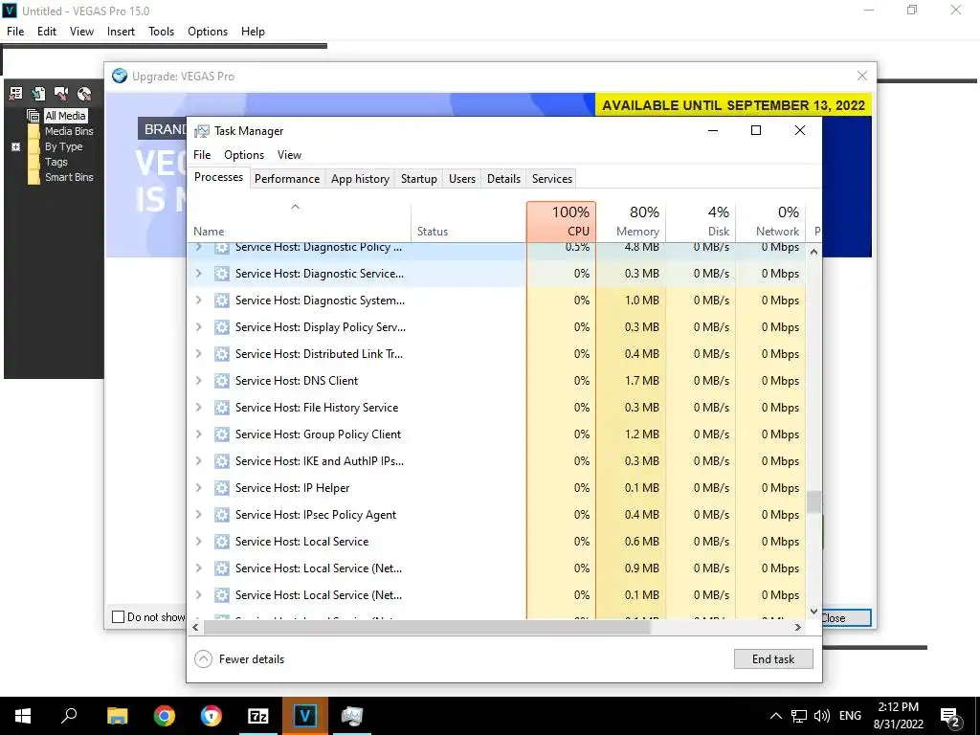The width and height of the screenshot is (980, 735).
Task: Click Task Manager vertical scrollbar thumb
Action: pos(813,501)
